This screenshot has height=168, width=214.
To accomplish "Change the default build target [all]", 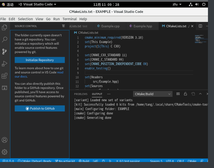I will [x=95, y=161].
